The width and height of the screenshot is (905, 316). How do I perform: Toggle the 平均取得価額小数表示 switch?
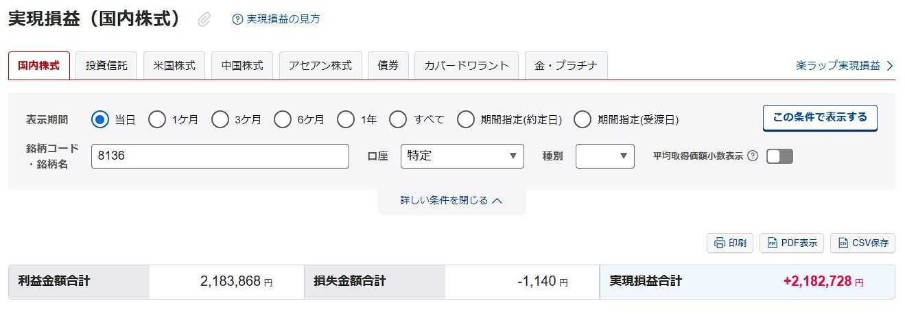pyautogui.click(x=779, y=156)
